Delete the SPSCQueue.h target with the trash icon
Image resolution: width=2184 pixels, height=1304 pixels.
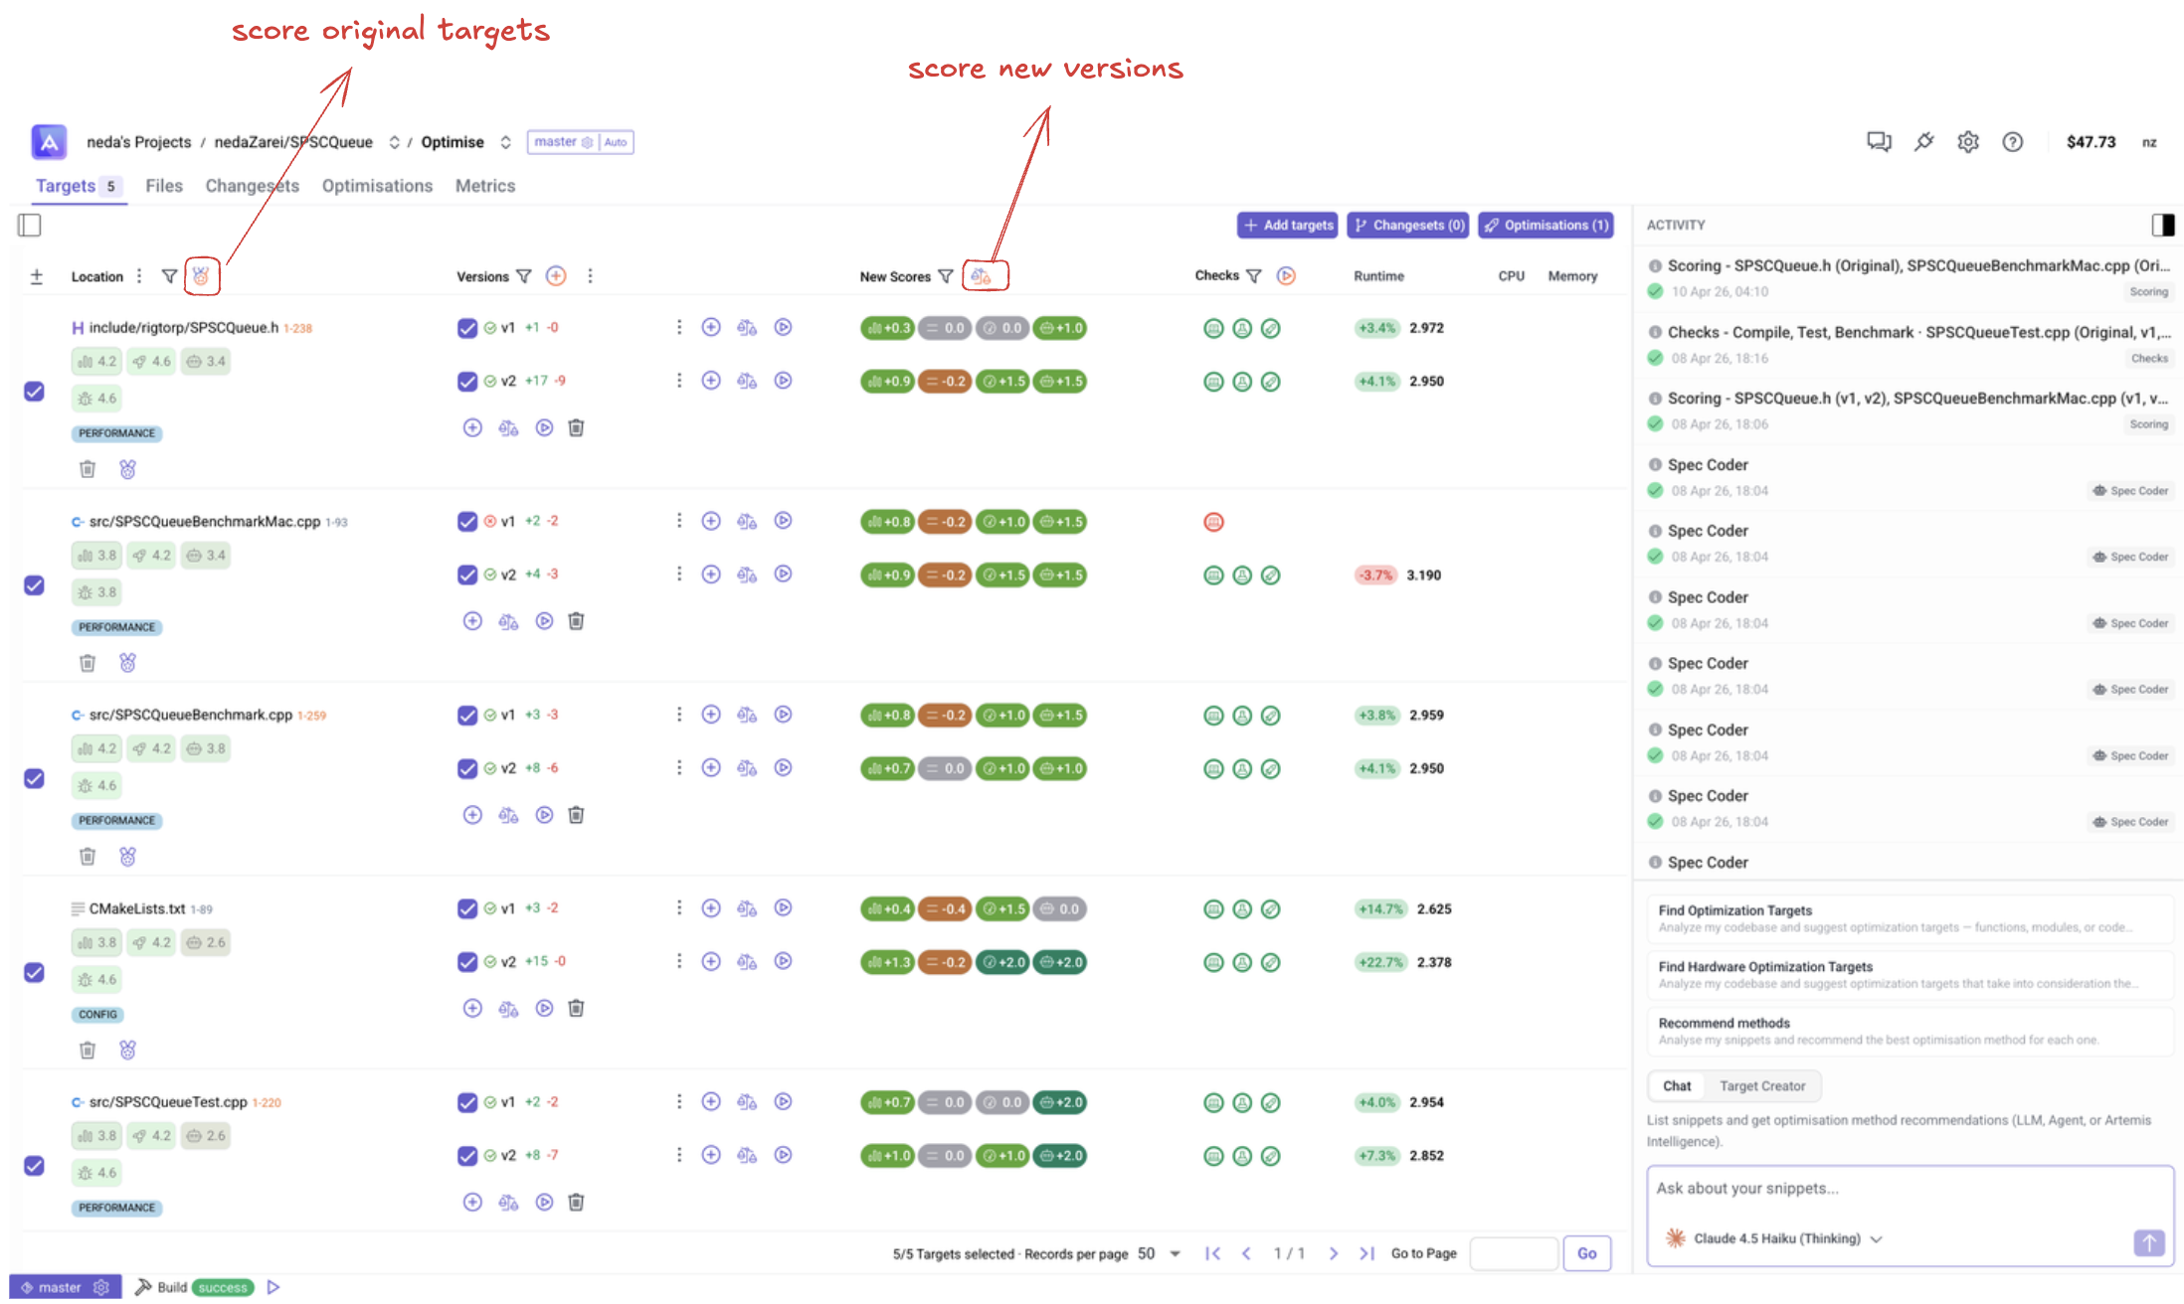pos(88,469)
